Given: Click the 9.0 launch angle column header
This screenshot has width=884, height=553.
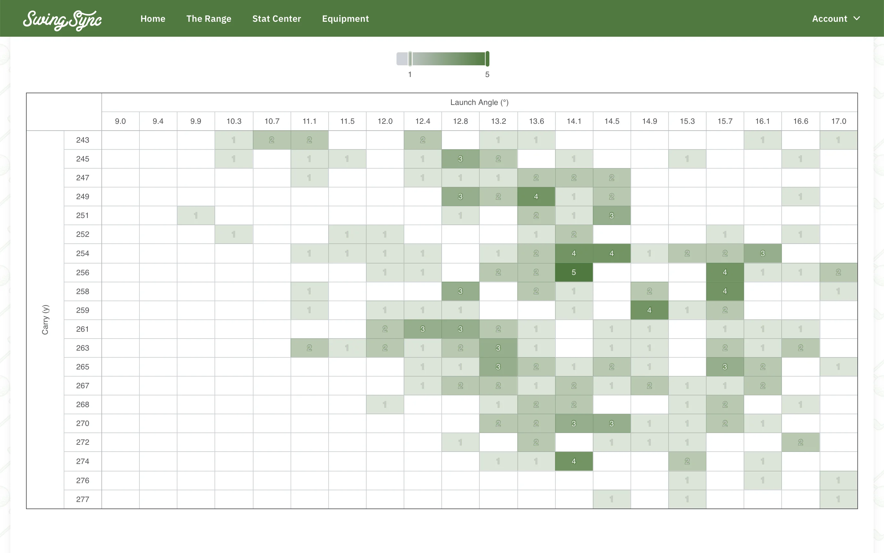Looking at the screenshot, I should tap(120, 121).
